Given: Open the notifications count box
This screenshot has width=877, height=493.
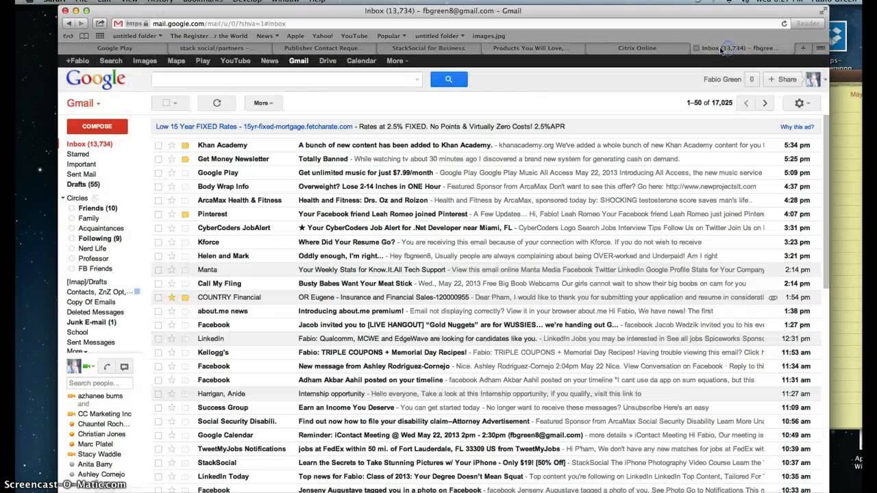Looking at the screenshot, I should [752, 79].
